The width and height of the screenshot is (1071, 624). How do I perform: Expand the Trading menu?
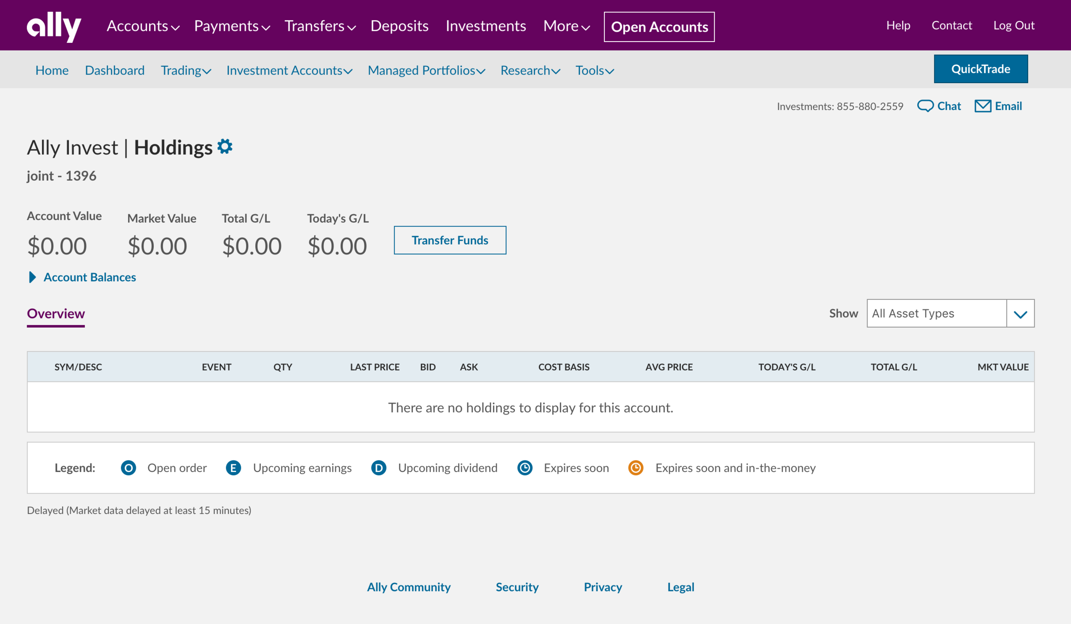(185, 70)
